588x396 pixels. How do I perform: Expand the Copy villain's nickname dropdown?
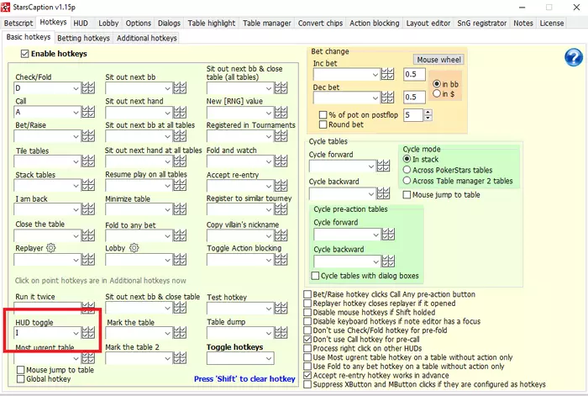click(x=269, y=235)
